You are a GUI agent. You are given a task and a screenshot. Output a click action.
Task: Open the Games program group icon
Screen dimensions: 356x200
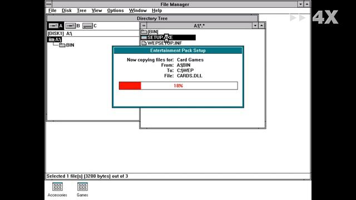82,189
